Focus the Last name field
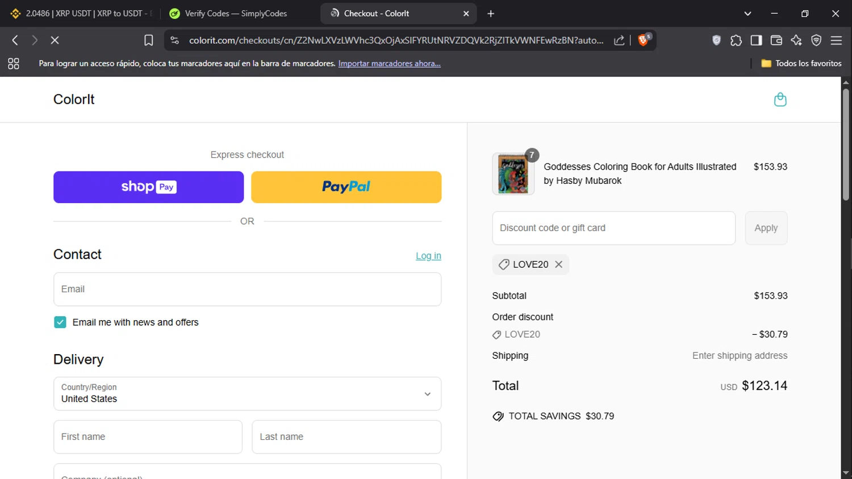The height and width of the screenshot is (479, 852). tap(346, 437)
